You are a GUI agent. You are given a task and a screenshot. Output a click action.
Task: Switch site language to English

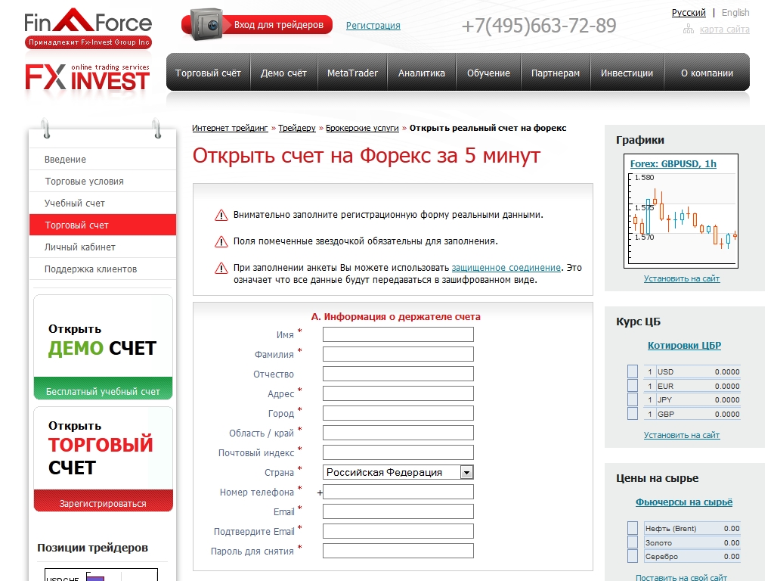coord(735,13)
